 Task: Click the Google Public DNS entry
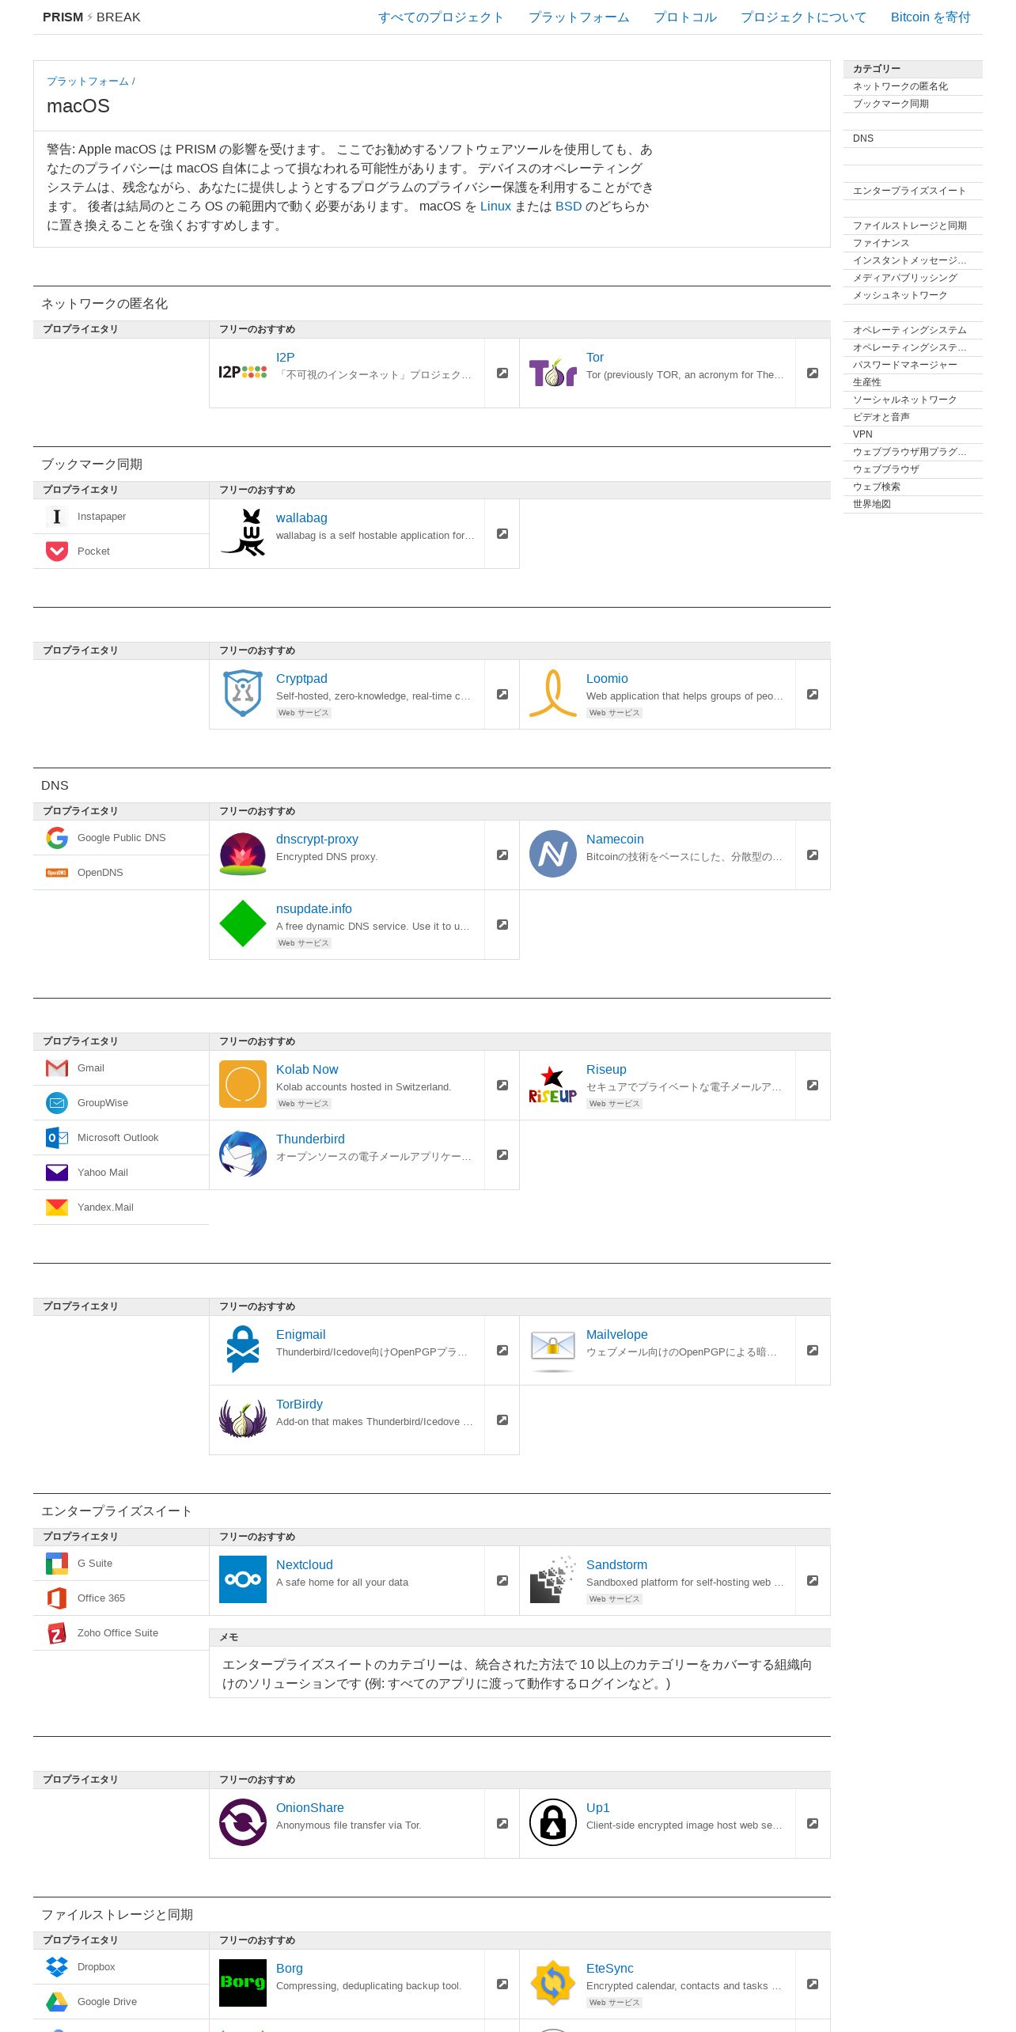121,838
